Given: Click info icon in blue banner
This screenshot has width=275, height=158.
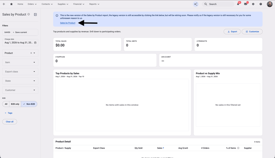Looking at the screenshot, I should 57,16.
